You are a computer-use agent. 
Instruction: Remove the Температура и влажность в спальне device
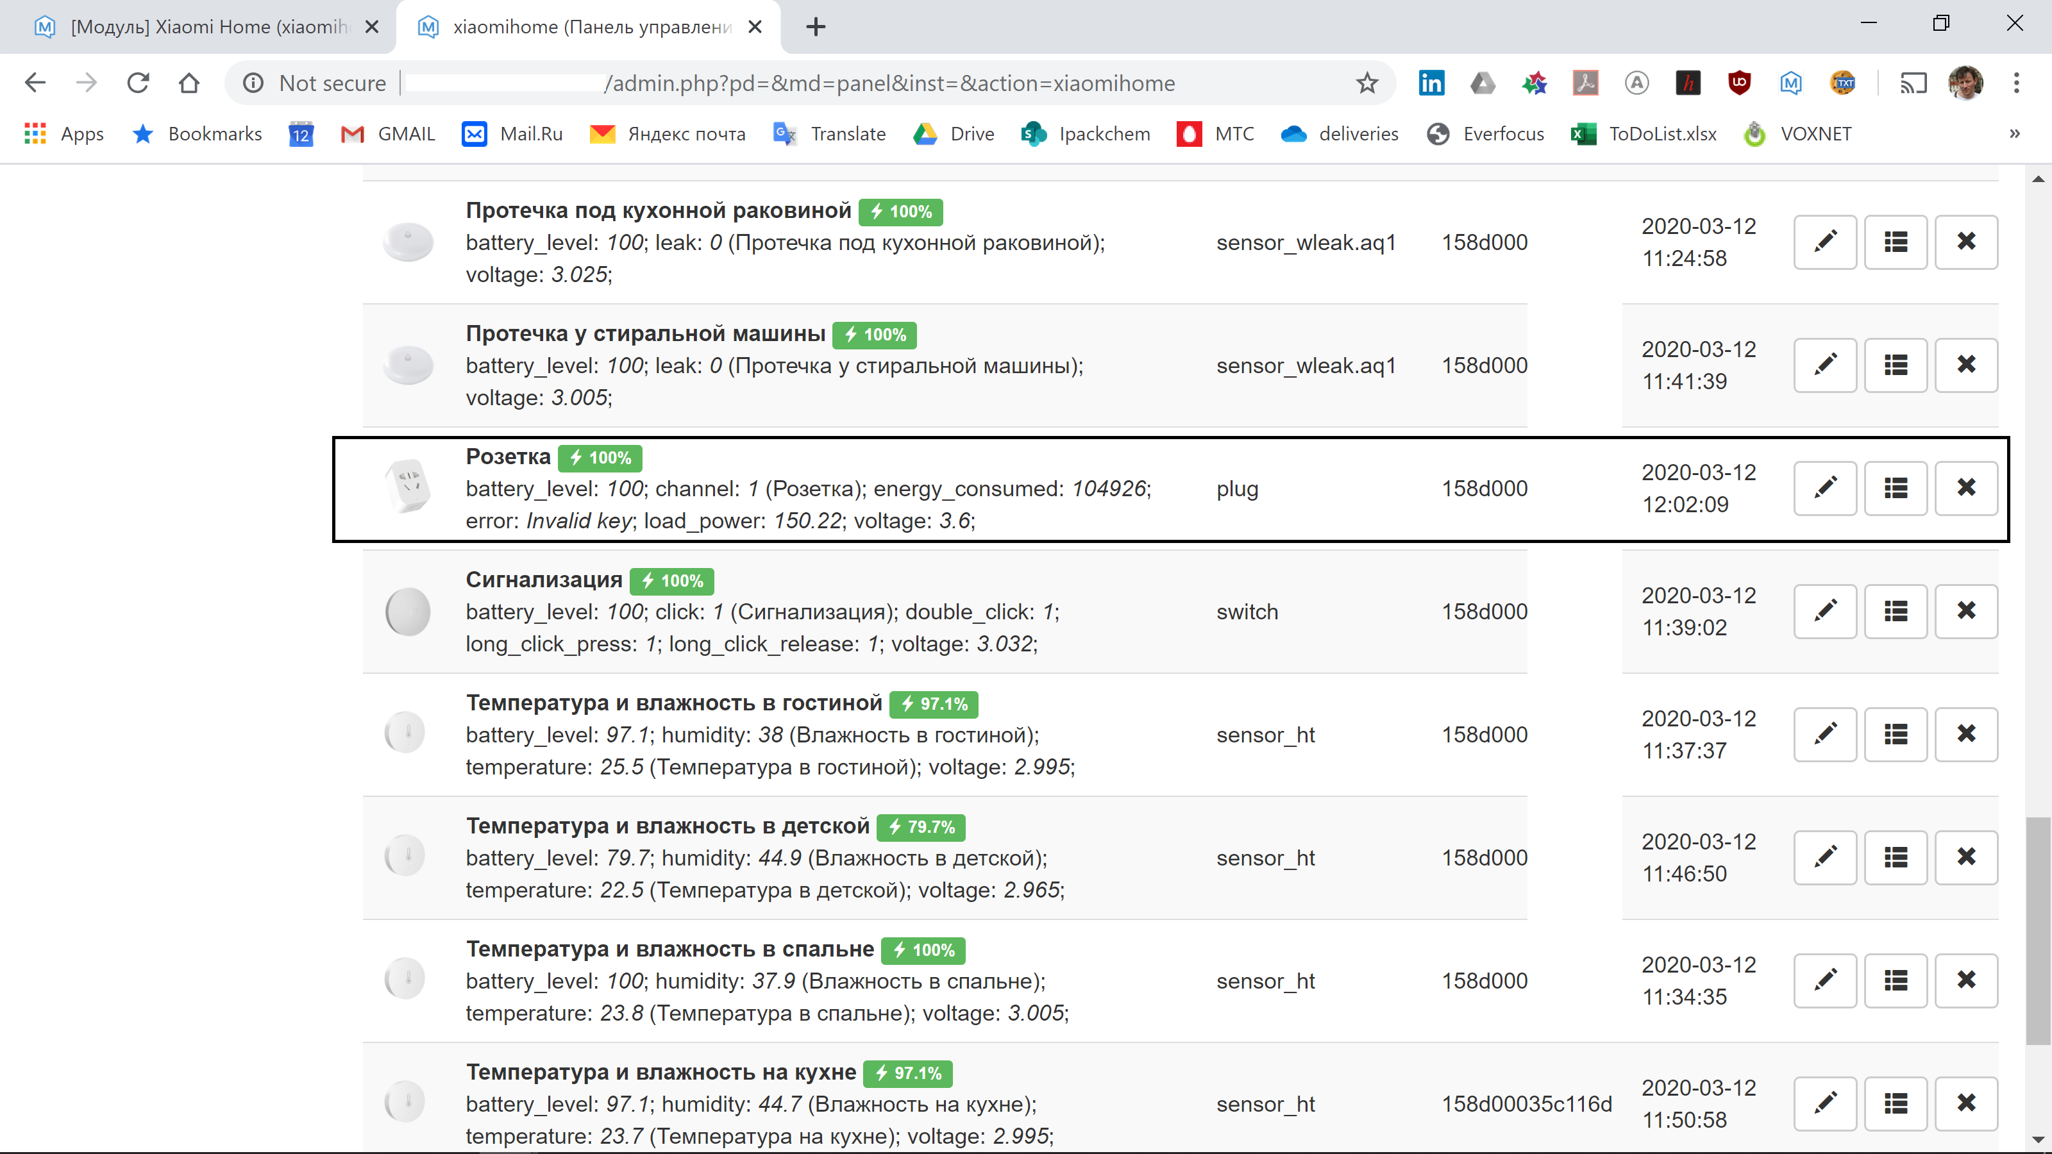coord(1965,980)
